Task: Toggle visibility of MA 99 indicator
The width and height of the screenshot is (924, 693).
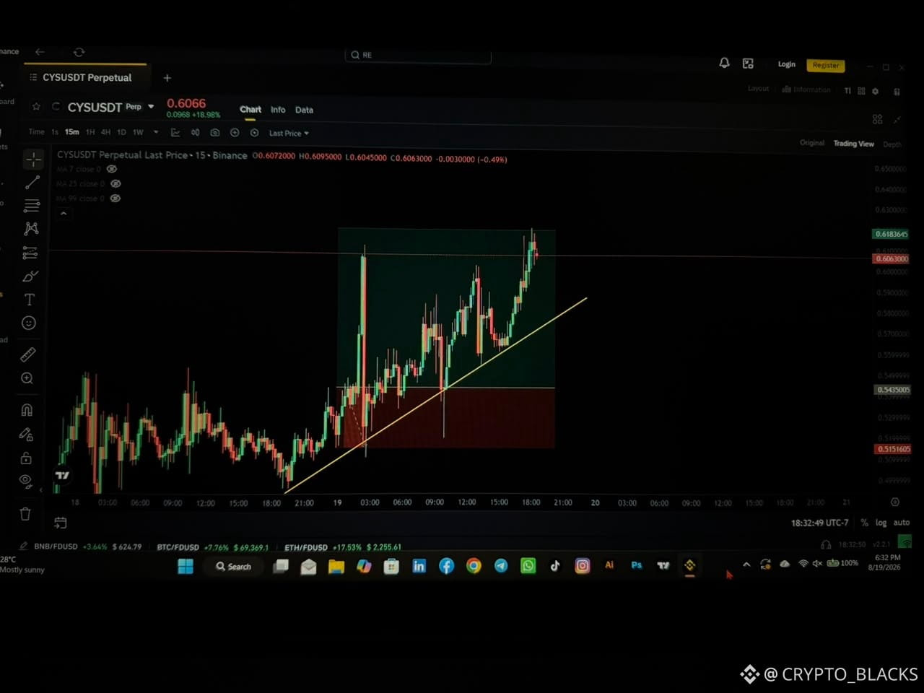Action: (115, 199)
